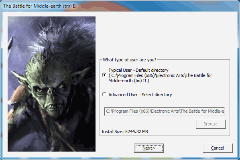Click the greyed-out Browse button
Screen dimensions: 240x160
[211, 124]
